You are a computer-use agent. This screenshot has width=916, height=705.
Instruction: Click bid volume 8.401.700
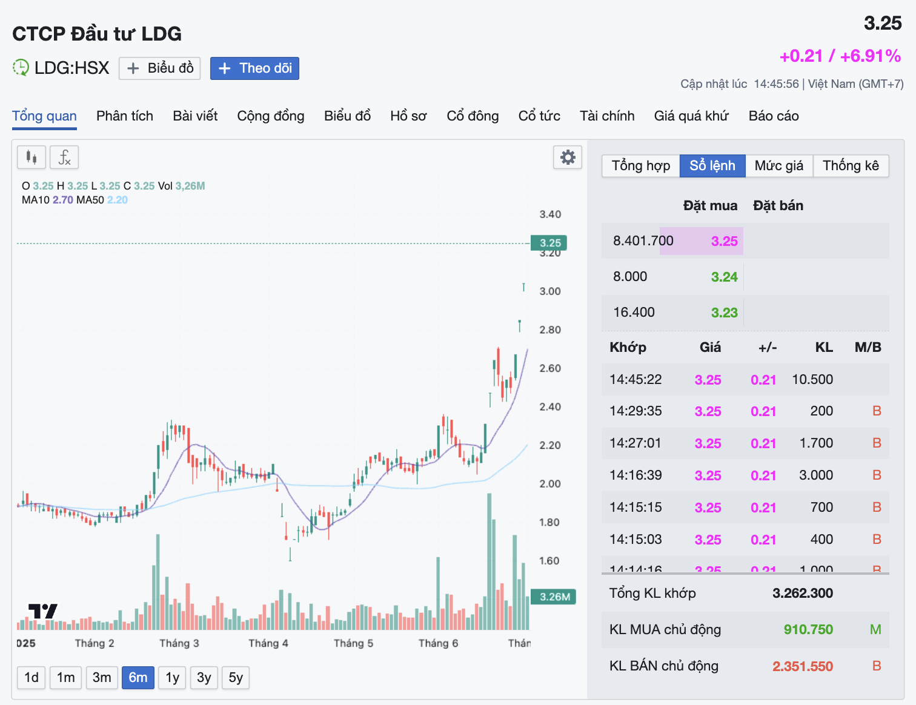tap(643, 241)
